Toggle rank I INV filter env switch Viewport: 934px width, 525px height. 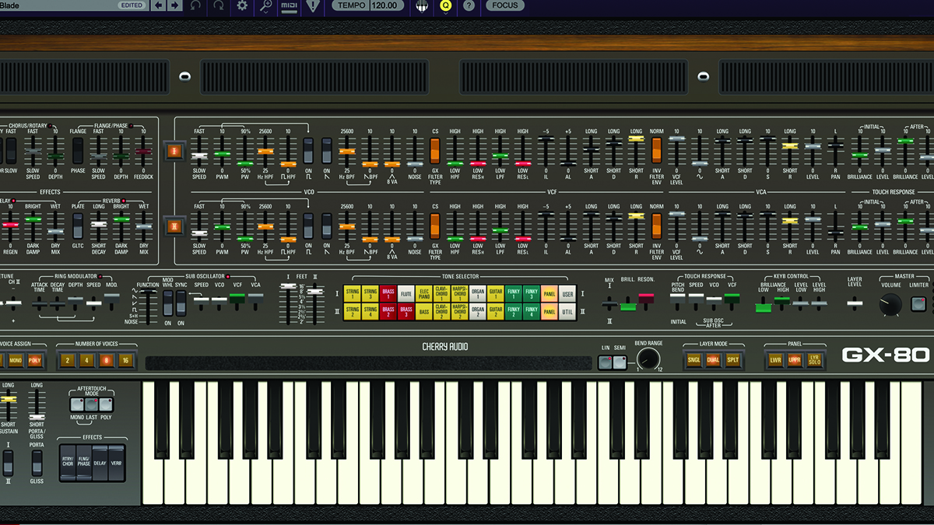click(656, 149)
